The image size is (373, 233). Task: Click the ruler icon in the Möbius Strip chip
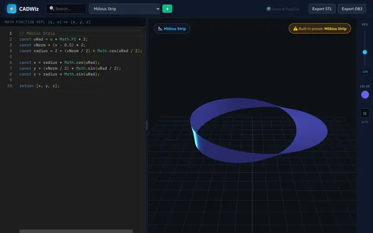click(x=160, y=29)
